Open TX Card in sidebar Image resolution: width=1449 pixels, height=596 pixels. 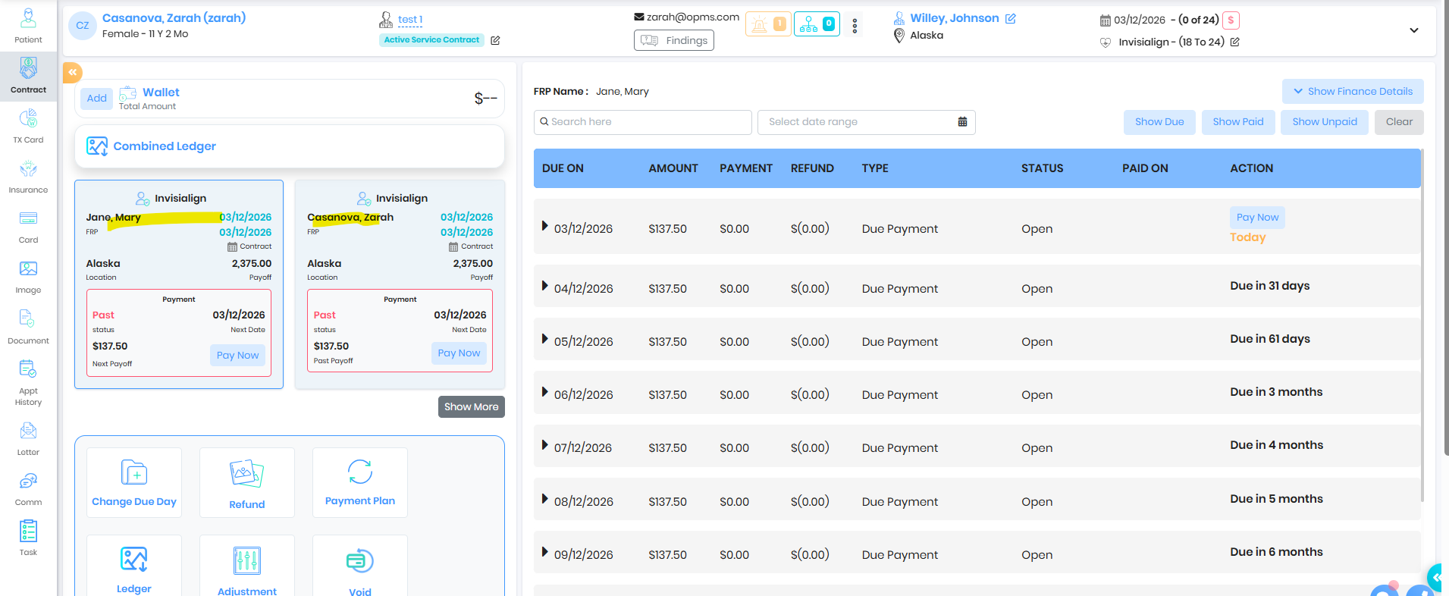[x=28, y=126]
